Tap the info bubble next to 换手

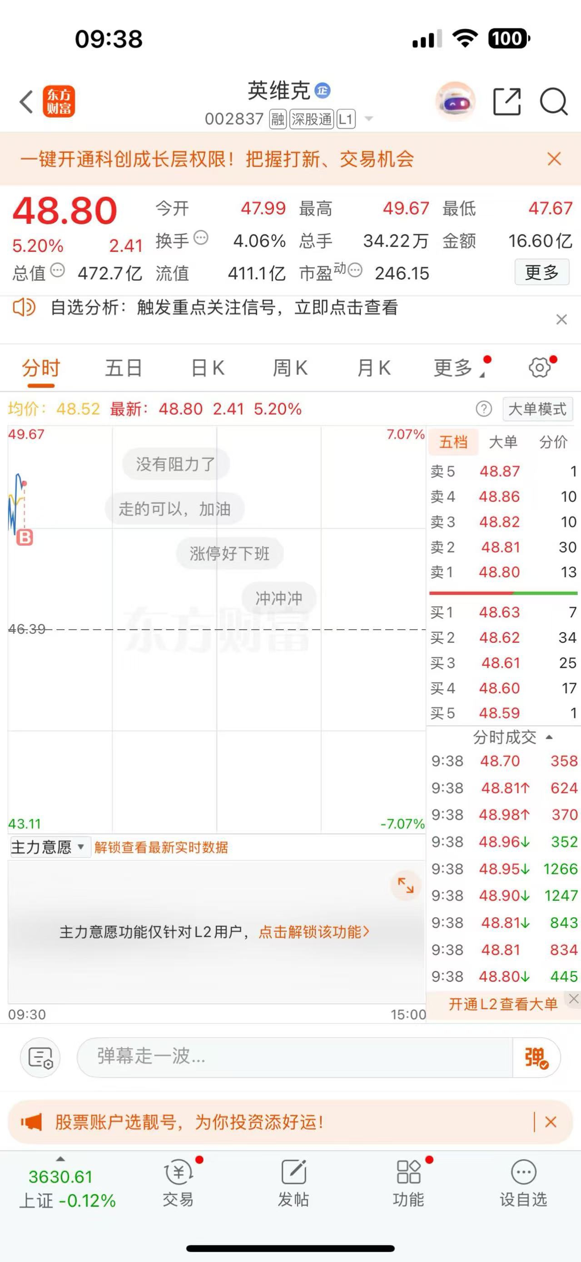pos(200,238)
